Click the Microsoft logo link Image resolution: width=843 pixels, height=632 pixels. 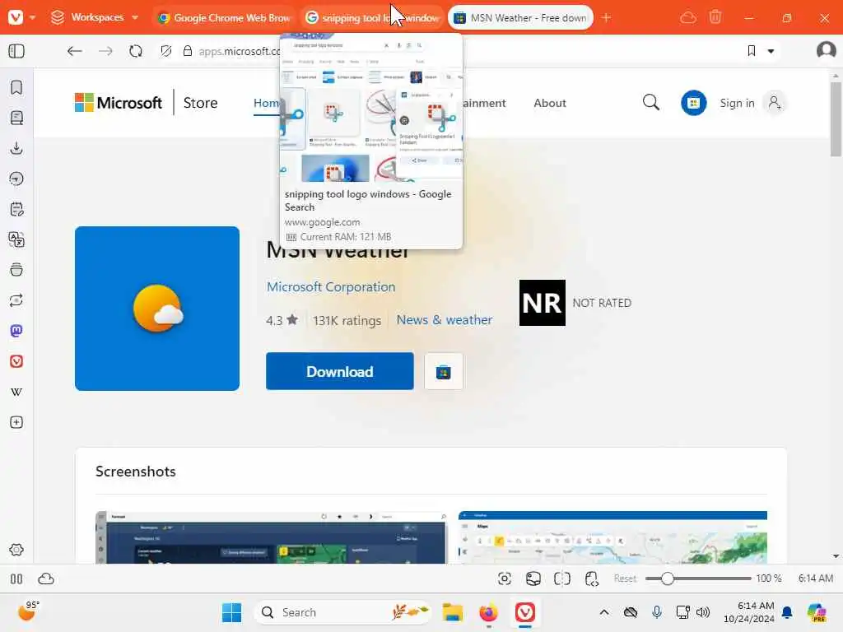coord(119,103)
